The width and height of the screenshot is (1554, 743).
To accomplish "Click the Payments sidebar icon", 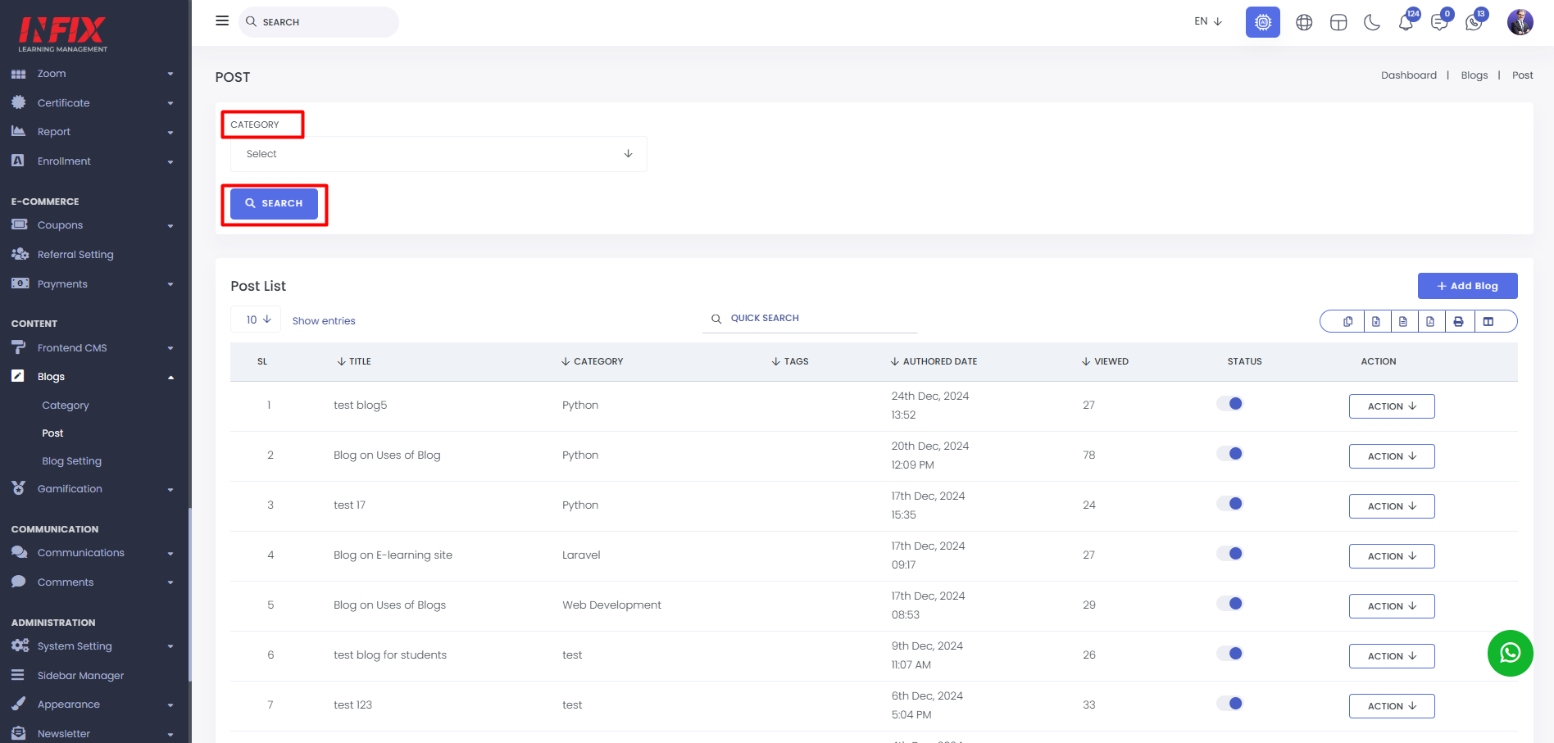I will click(20, 283).
